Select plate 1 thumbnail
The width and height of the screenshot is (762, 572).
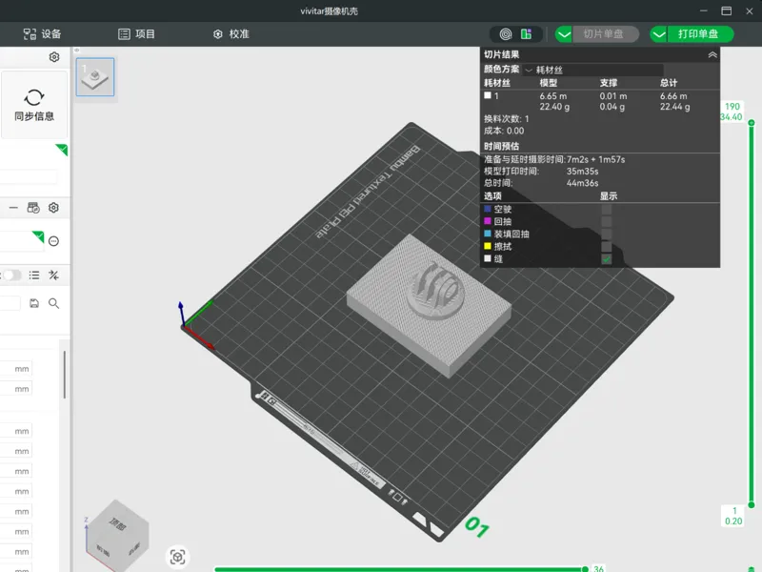(x=95, y=77)
